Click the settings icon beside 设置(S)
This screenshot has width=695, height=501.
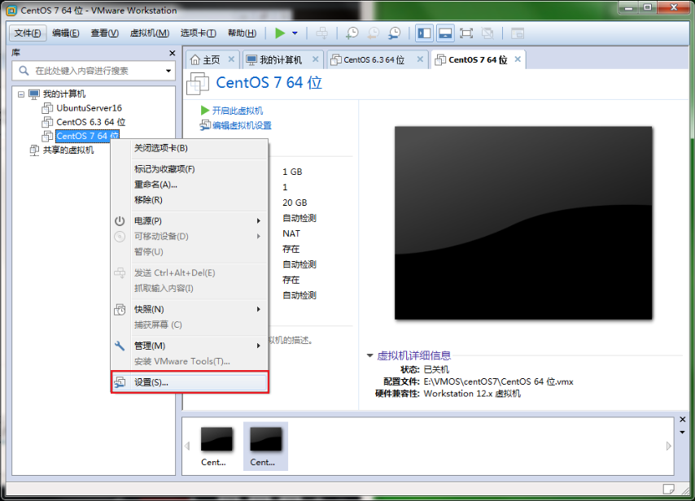(x=120, y=382)
